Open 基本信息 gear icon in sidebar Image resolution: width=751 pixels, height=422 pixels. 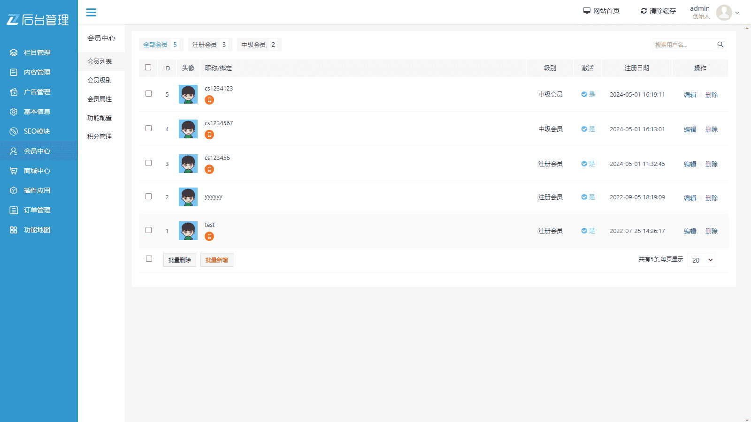click(x=14, y=112)
